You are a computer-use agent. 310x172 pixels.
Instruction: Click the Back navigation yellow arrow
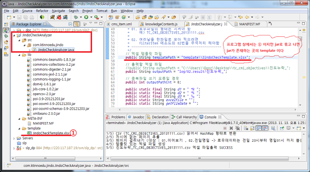coord(247,17)
